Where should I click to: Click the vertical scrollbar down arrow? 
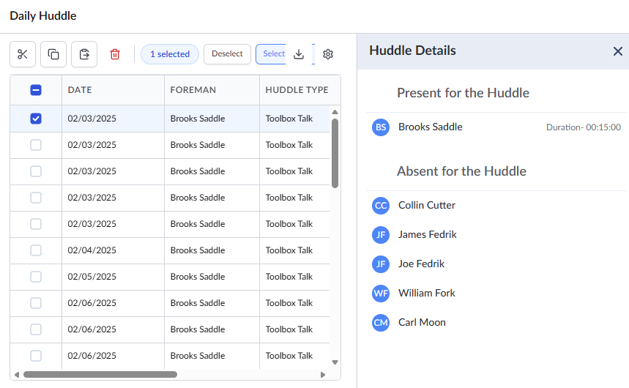coord(335,362)
